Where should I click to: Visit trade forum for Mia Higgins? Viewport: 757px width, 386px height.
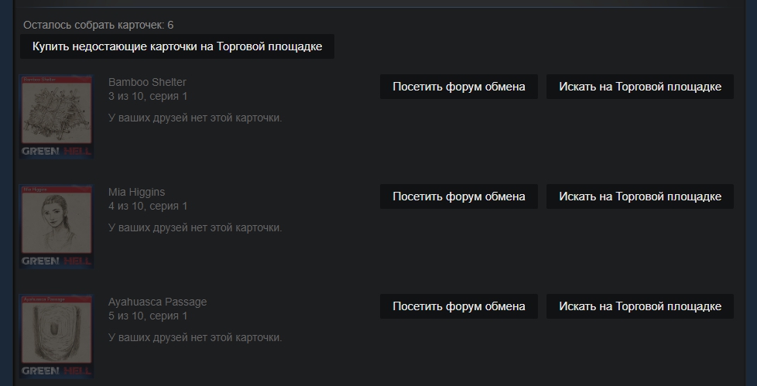coord(459,196)
